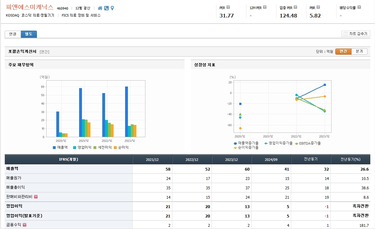Select the 영업이익(발표기준) row label
The width and height of the screenshot is (375, 229).
click(x=24, y=216)
